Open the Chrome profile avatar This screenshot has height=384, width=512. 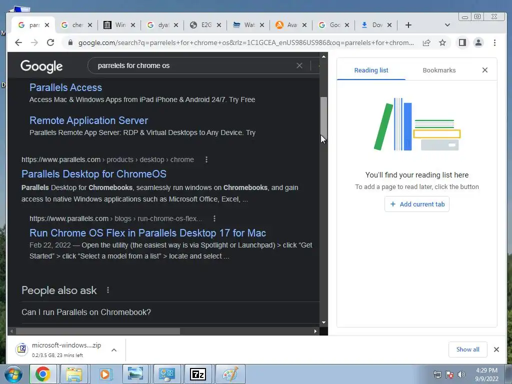coord(478,42)
